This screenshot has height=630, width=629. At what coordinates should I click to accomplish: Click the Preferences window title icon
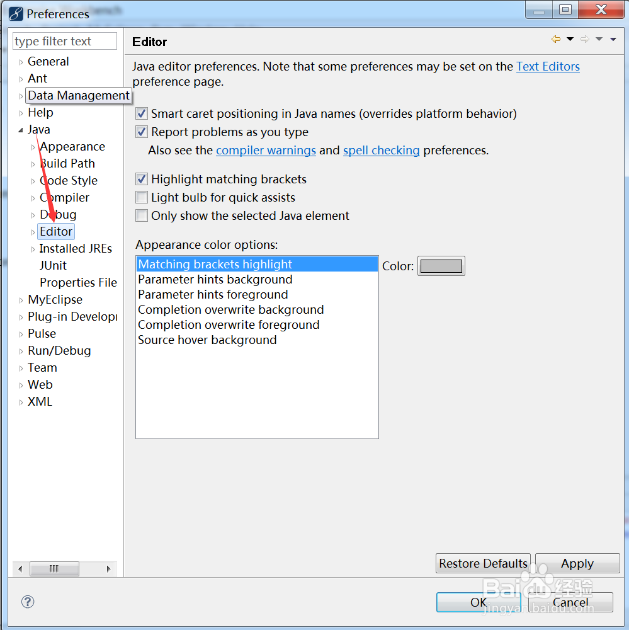tap(16, 14)
